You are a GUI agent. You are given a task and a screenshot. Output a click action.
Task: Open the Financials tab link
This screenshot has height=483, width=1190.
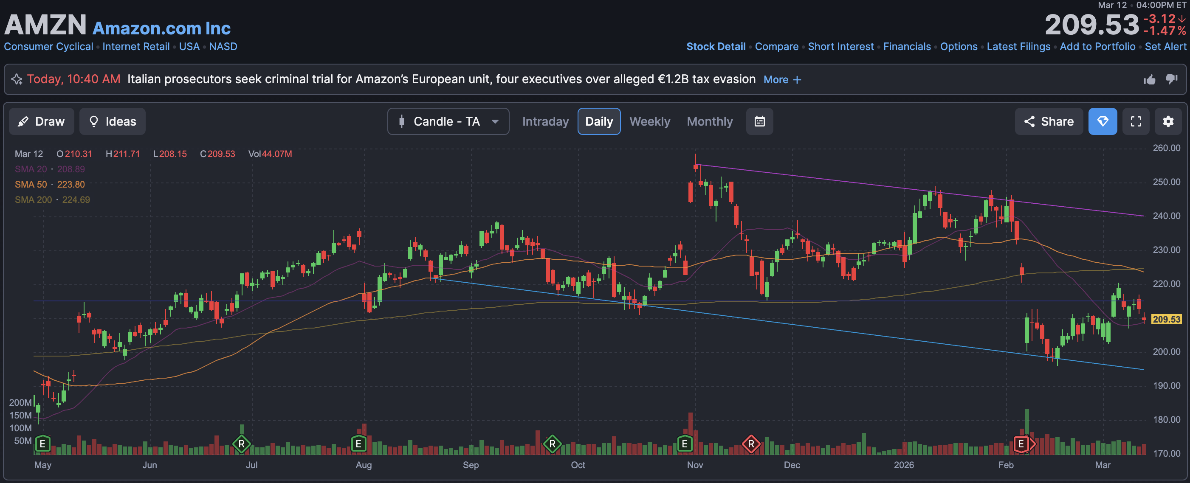907,47
